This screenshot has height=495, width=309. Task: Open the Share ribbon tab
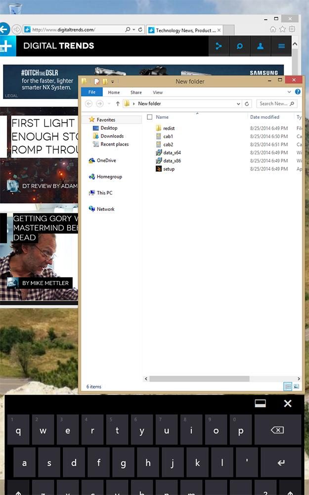[x=136, y=93]
